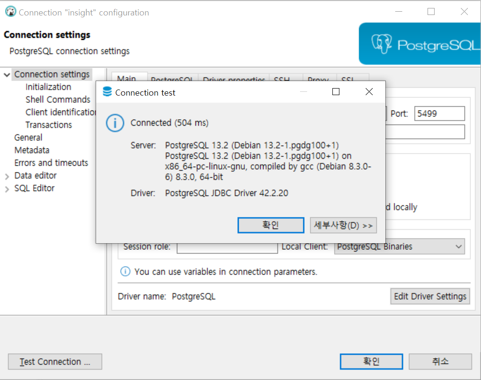Click the info icon beside variables hint
Image resolution: width=481 pixels, height=380 pixels.
click(125, 271)
